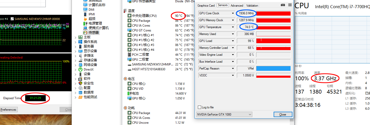Image resolution: width=370 pixels, height=125 pixels.
Task: Select the DirectX Xbox icon
Action: pos(80,69)
